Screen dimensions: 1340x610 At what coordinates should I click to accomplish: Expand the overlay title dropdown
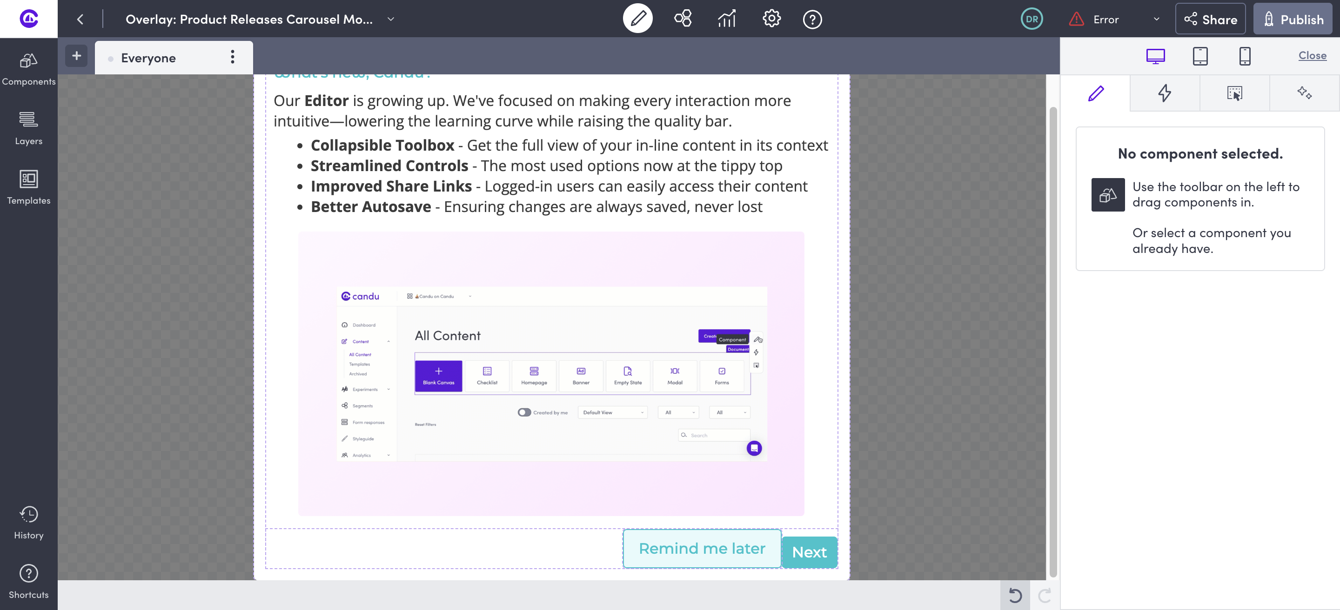point(390,19)
